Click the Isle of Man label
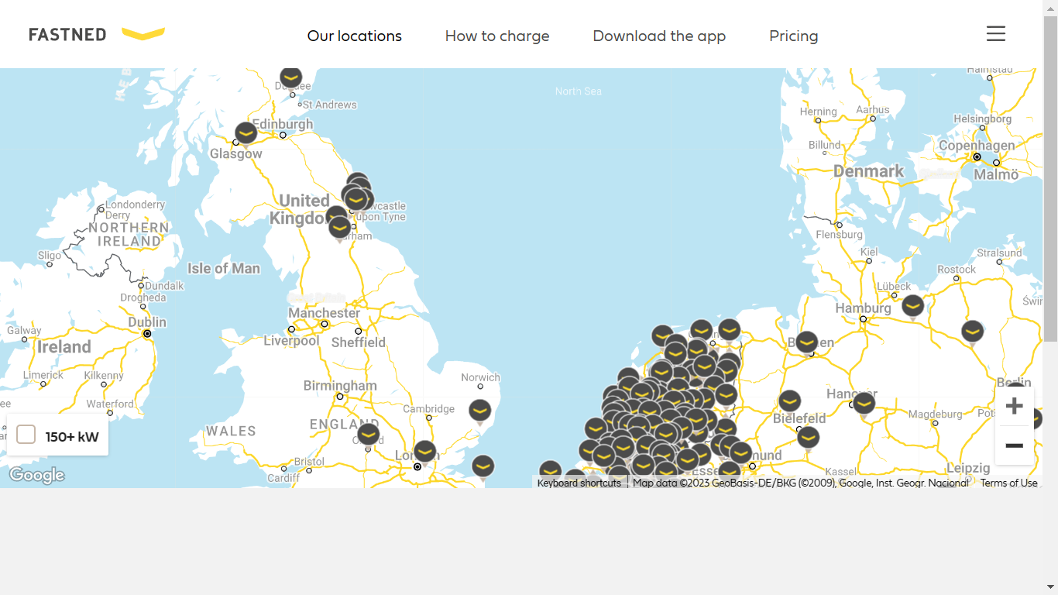 click(224, 269)
